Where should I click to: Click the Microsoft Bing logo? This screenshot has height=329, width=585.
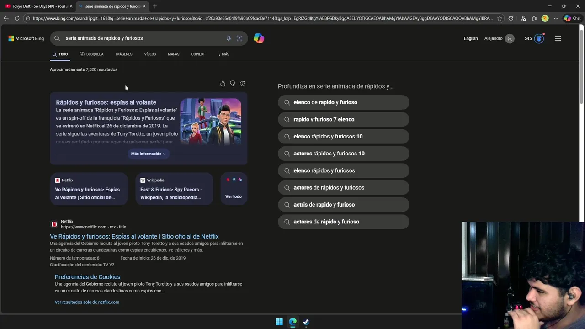(x=26, y=38)
